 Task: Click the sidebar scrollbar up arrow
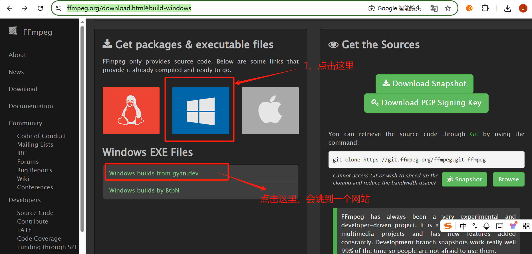point(82,22)
